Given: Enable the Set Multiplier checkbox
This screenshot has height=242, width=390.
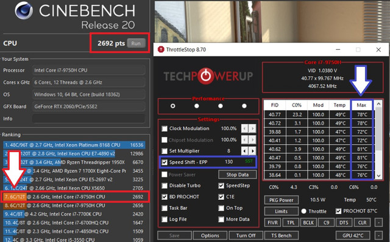Looking at the screenshot, I should [x=165, y=151].
